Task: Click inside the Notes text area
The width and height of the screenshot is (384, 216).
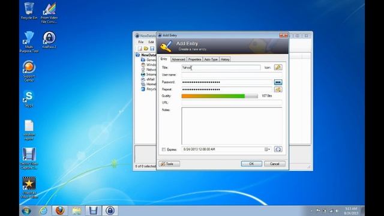Action: coord(232,126)
